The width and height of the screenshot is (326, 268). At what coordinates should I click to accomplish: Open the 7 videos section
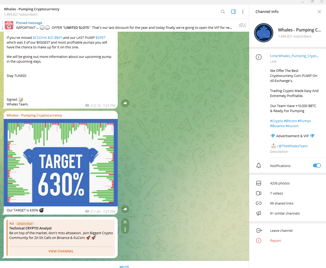click(x=276, y=193)
